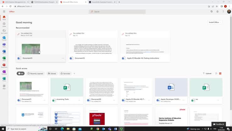The width and height of the screenshot is (232, 131).
Task: Click the help question mark icon
Action: point(223,12)
